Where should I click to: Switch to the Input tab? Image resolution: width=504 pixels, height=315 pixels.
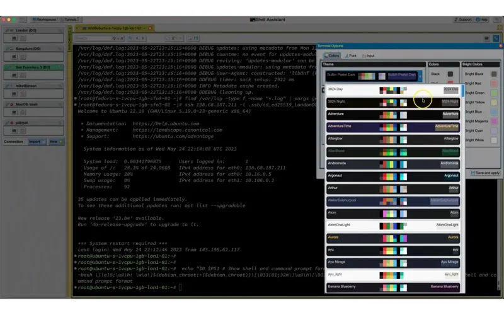pyautogui.click(x=369, y=55)
